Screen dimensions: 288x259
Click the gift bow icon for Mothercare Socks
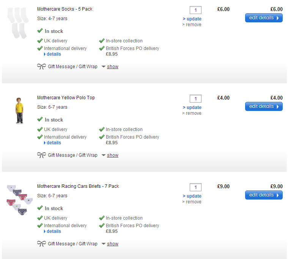[41, 67]
